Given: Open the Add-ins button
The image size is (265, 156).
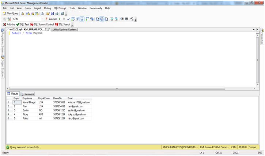Looking at the screenshot, I should pyautogui.click(x=9, y=24).
